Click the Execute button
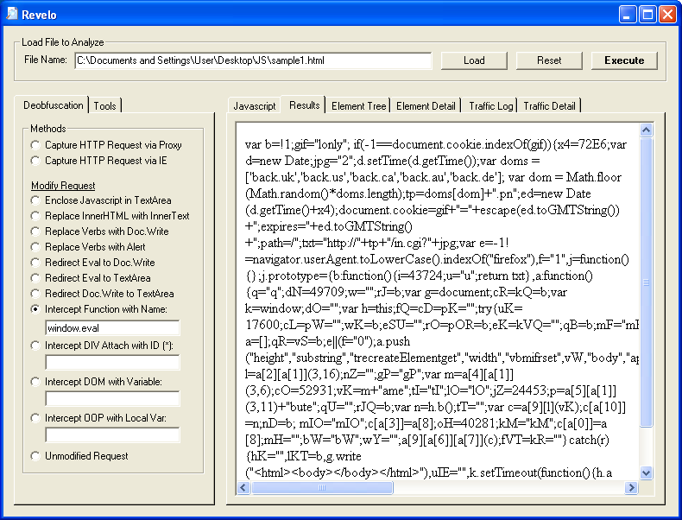Image resolution: width=682 pixels, height=520 pixels. (x=623, y=60)
